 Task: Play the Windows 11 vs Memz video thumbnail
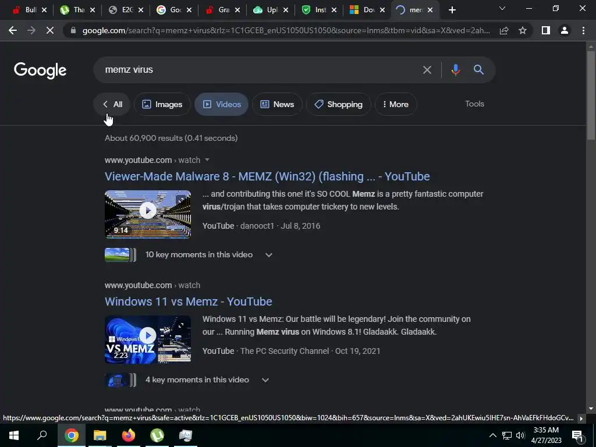point(148,339)
